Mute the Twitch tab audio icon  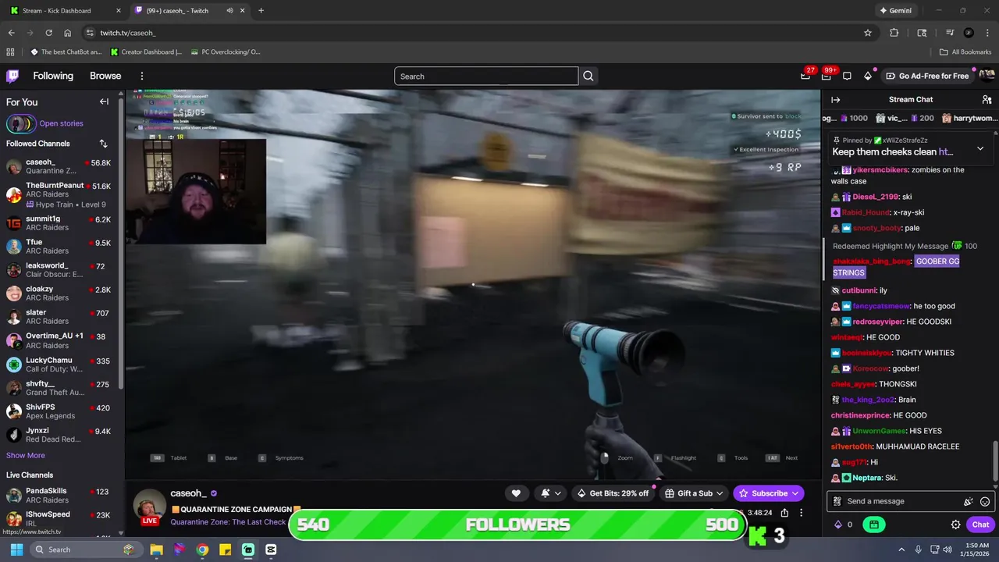[x=230, y=11]
